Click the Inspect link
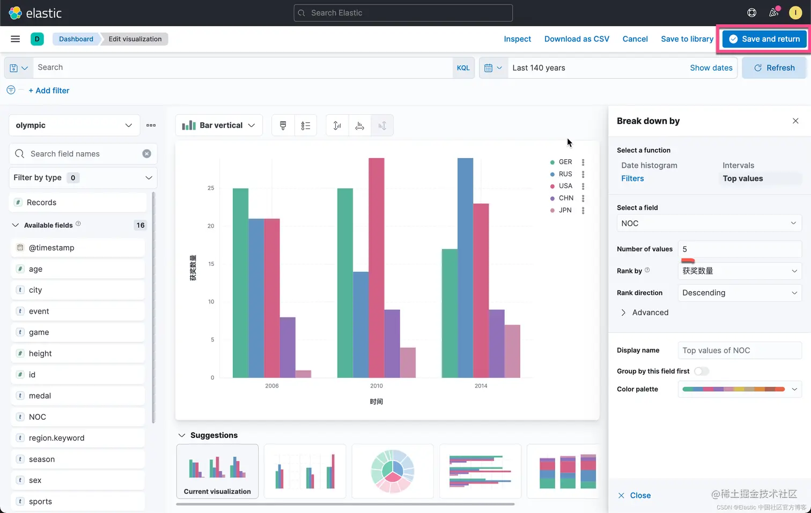This screenshot has width=811, height=513. (517, 39)
